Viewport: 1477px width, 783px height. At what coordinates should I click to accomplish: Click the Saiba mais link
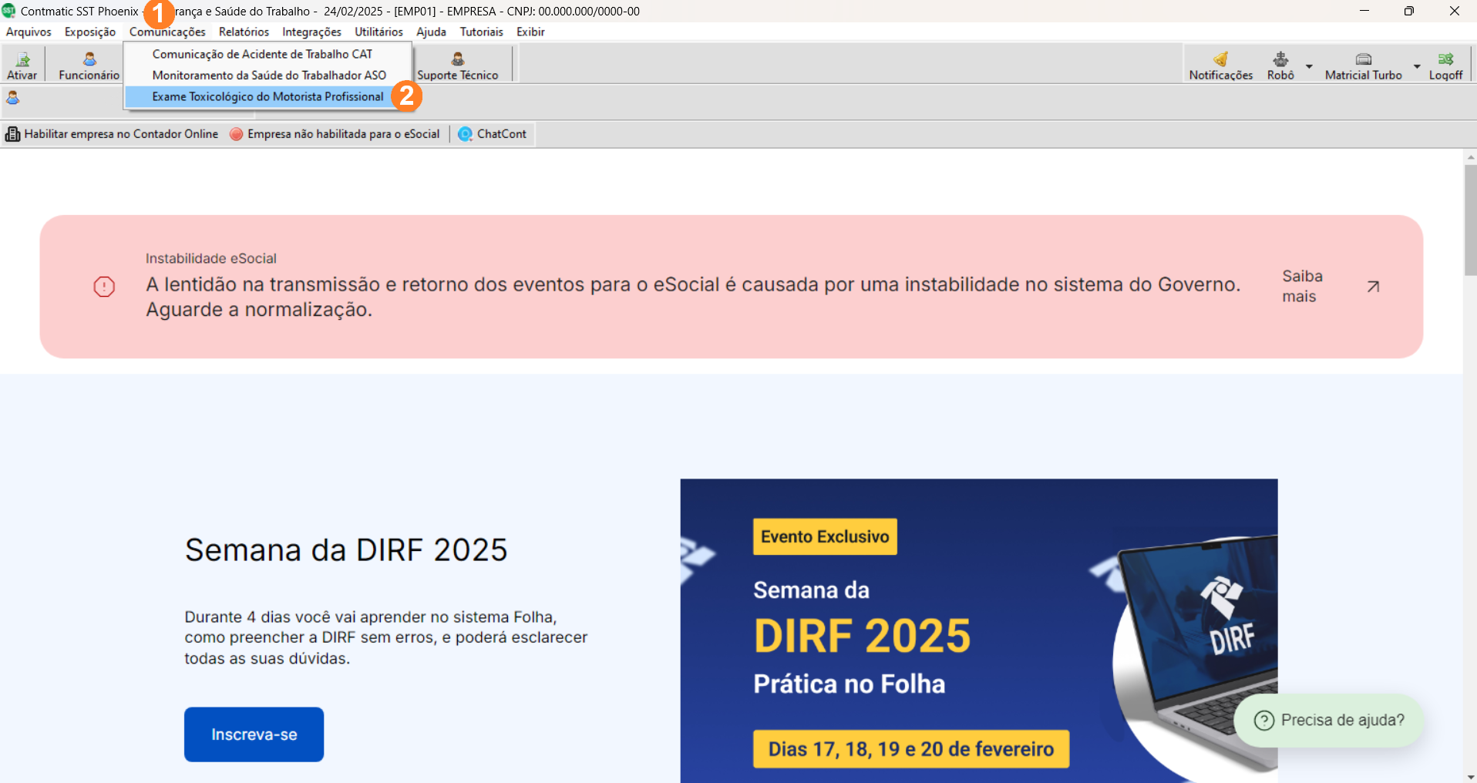coord(1302,286)
